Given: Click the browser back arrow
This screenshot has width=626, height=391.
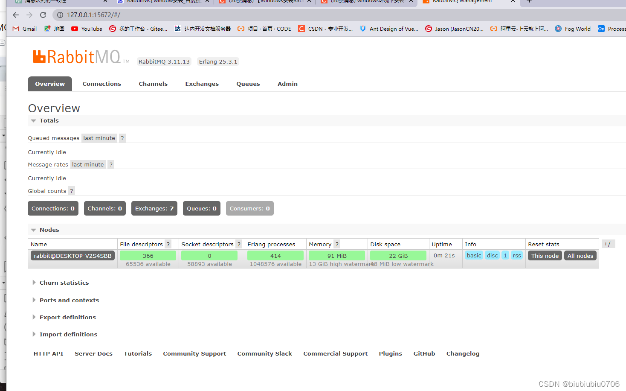Looking at the screenshot, I should 16,15.
